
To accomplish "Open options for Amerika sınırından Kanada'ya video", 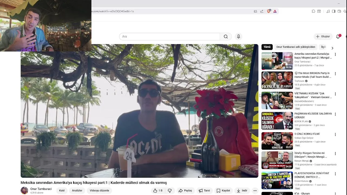I will pyautogui.click(x=335, y=54).
